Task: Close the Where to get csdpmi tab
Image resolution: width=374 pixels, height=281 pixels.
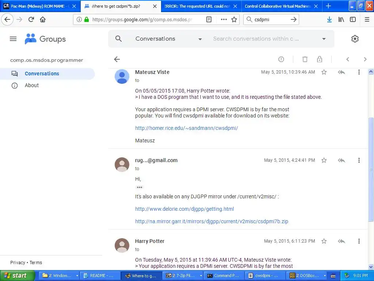Action: (x=155, y=6)
